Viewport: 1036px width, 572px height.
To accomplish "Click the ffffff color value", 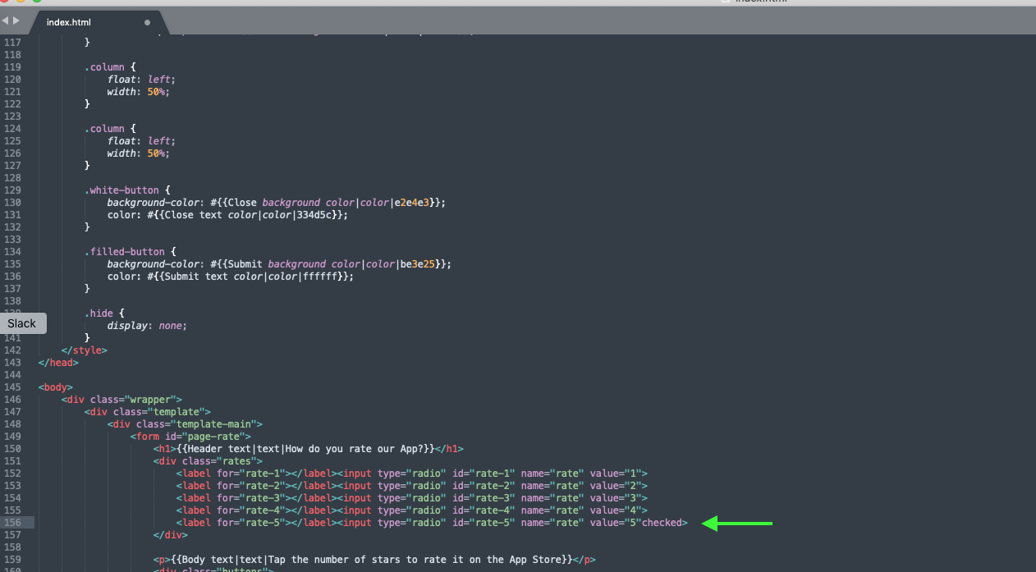I will click(x=321, y=277).
